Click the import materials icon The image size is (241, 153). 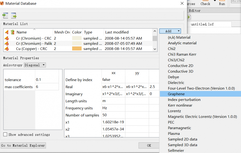[5, 15]
